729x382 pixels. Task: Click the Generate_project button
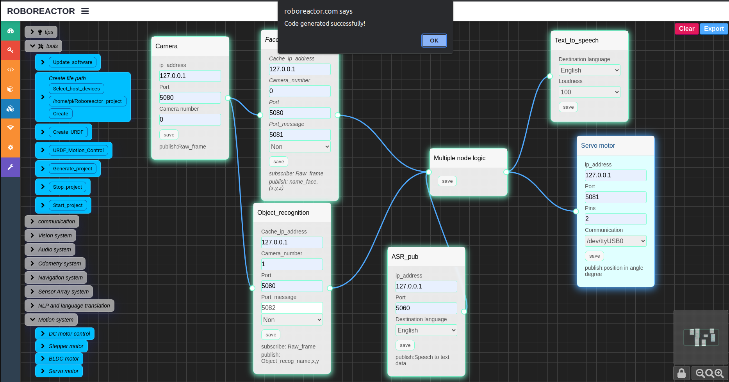pyautogui.click(x=73, y=169)
